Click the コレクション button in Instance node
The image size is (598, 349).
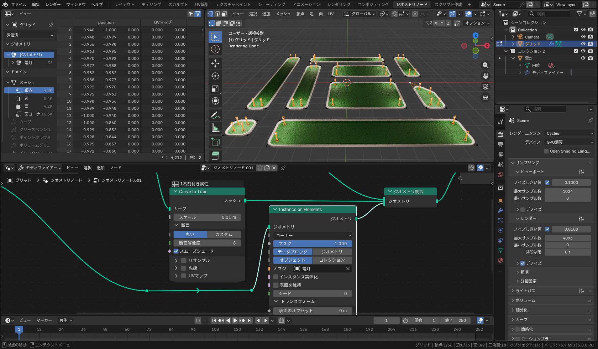pyautogui.click(x=332, y=260)
